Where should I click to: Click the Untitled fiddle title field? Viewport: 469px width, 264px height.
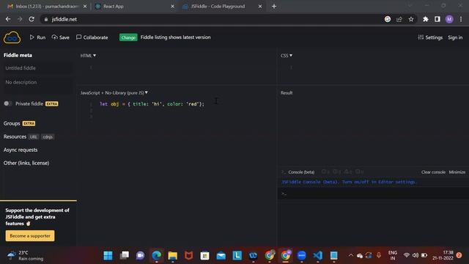point(37,68)
